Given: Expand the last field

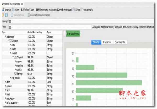Looking at the screenshot, I should (x=5, y=94).
